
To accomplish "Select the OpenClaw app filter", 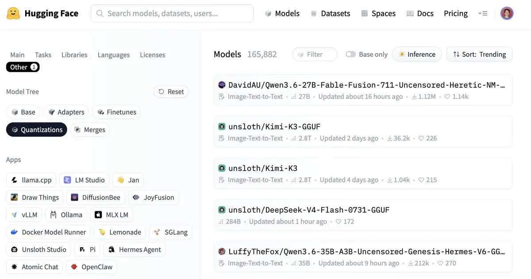I will click(92, 267).
